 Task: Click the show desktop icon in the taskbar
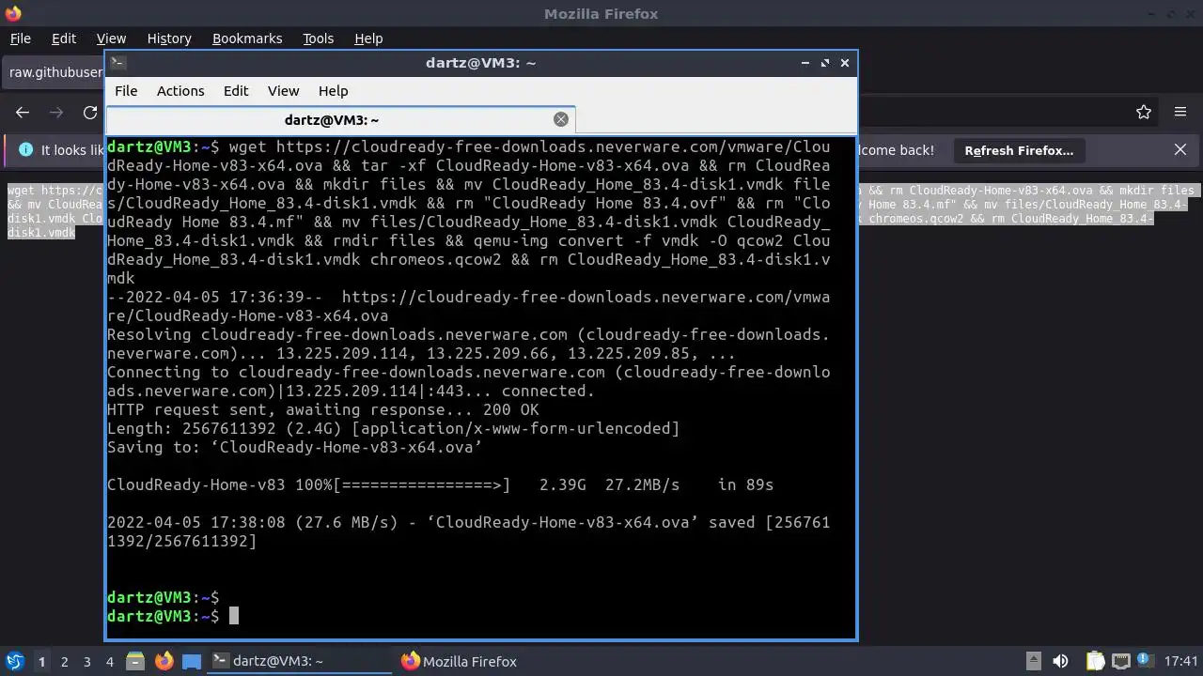[192, 661]
